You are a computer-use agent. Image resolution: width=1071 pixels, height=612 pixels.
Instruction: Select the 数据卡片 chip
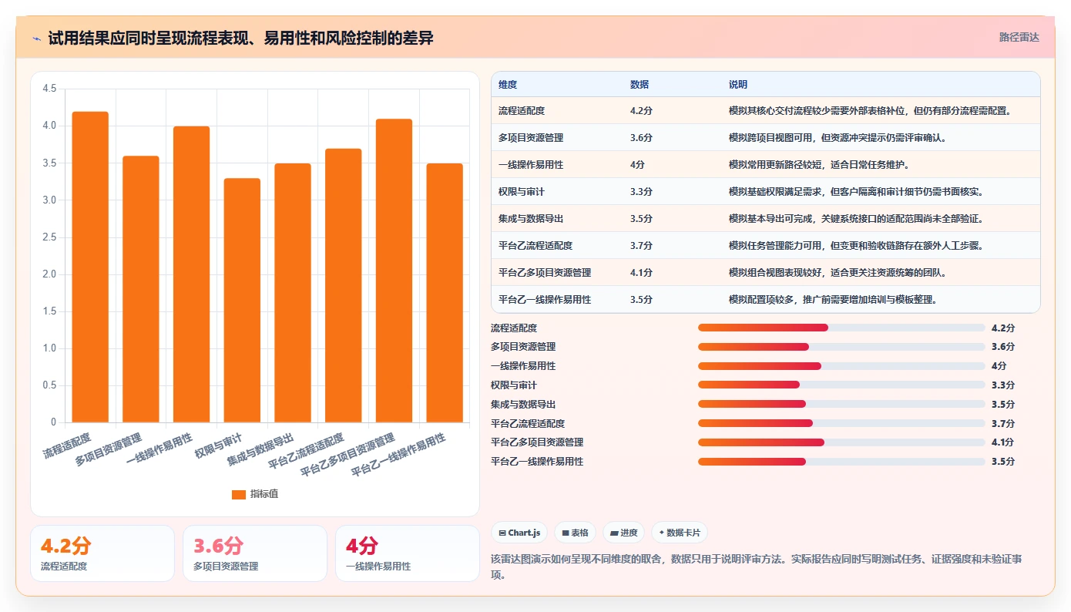[x=680, y=533]
